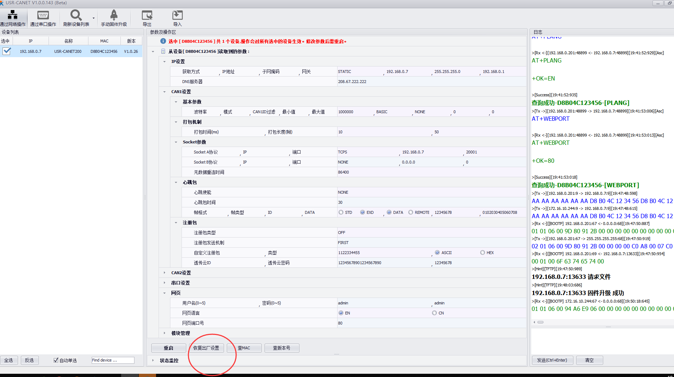
Task: Click the export (导出) toolbar icon
Action: pos(147,15)
